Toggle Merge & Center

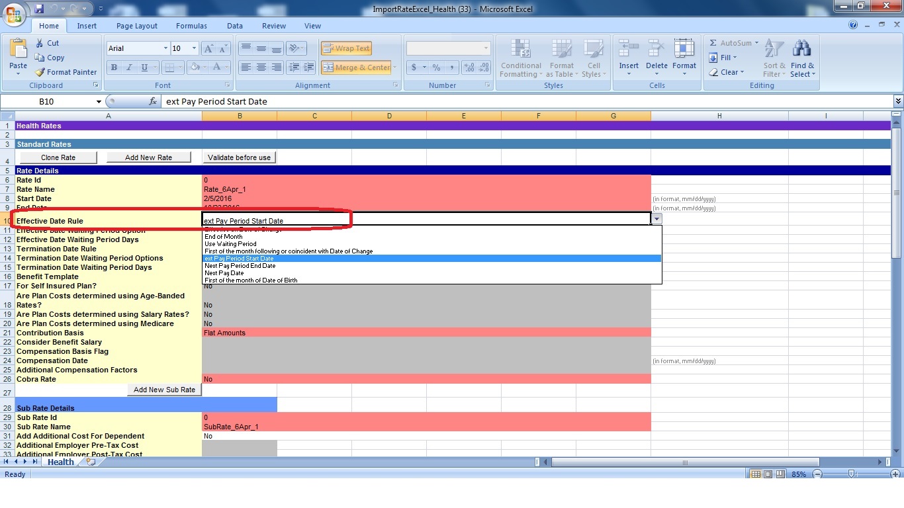tap(356, 67)
